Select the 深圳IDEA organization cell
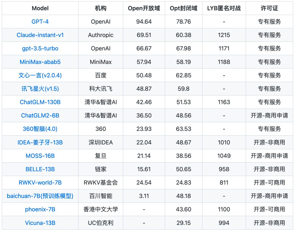Viewport: 295px width, 232px height. coord(101,142)
